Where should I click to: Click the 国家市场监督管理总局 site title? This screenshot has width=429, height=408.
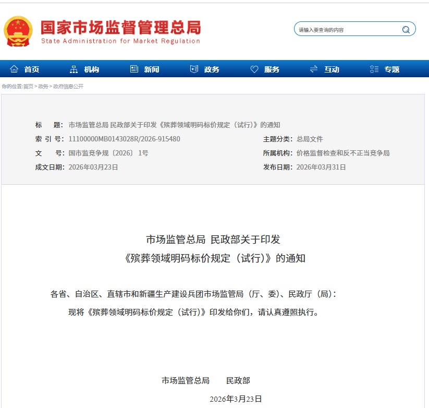coord(120,28)
